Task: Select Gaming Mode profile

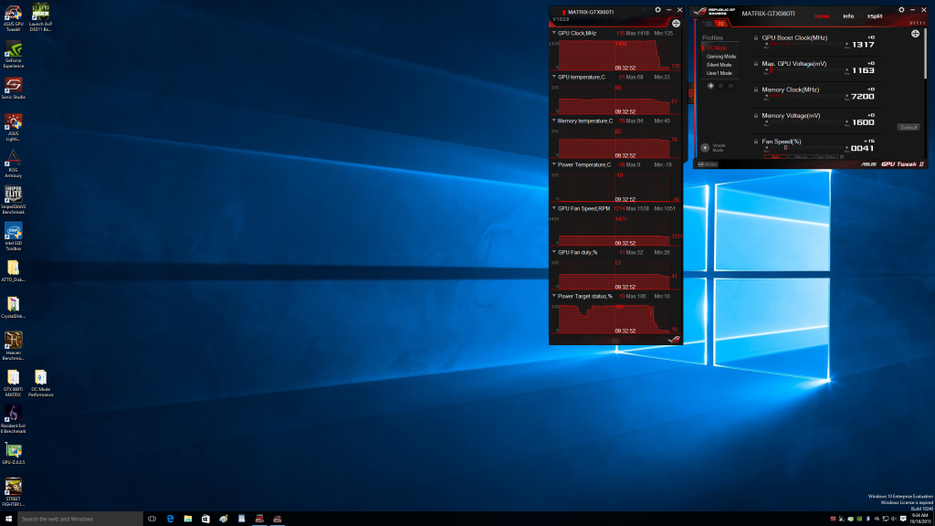Action: (x=721, y=57)
